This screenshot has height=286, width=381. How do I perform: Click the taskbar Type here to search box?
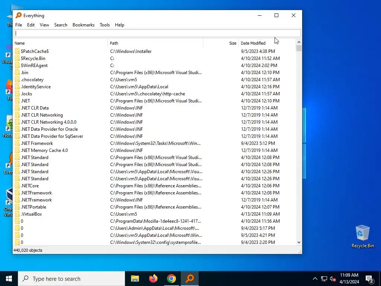pyautogui.click(x=71, y=279)
